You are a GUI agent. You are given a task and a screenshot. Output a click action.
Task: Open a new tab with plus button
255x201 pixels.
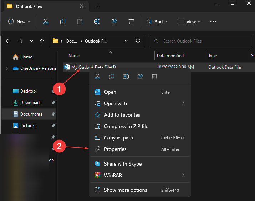tap(98, 6)
